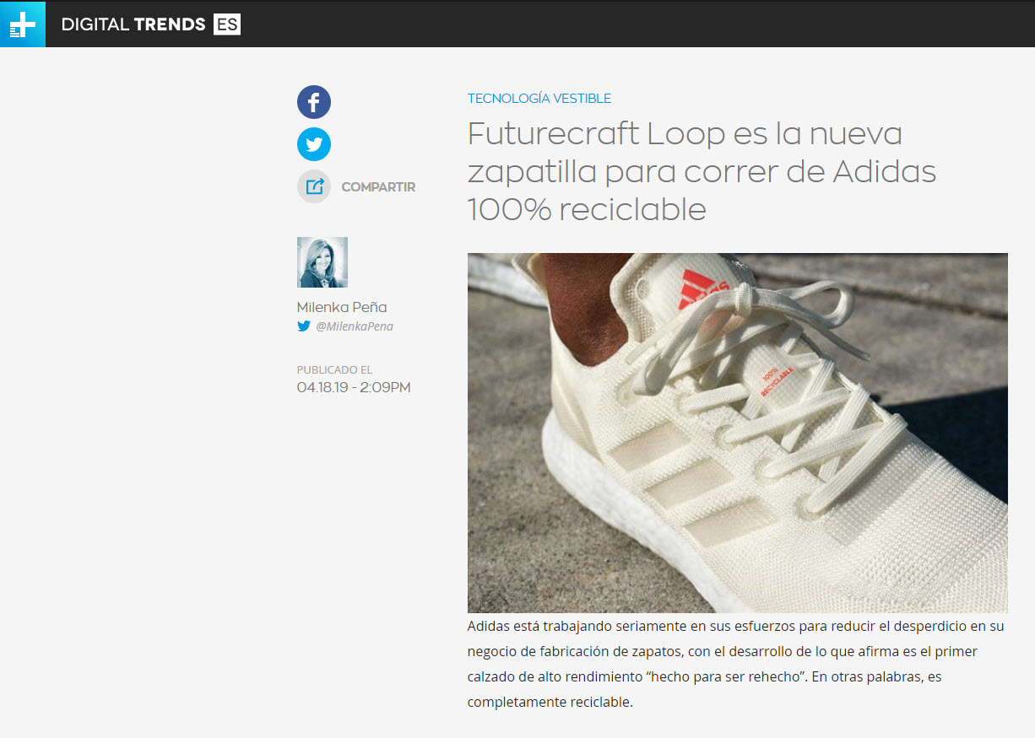Click the PUBLICADO EL label

[334, 369]
